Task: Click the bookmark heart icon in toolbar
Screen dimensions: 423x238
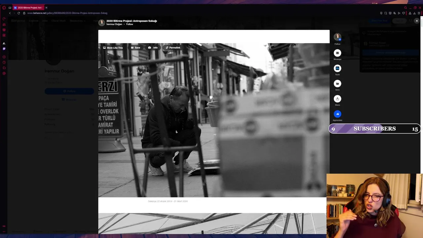Action: click(x=404, y=13)
